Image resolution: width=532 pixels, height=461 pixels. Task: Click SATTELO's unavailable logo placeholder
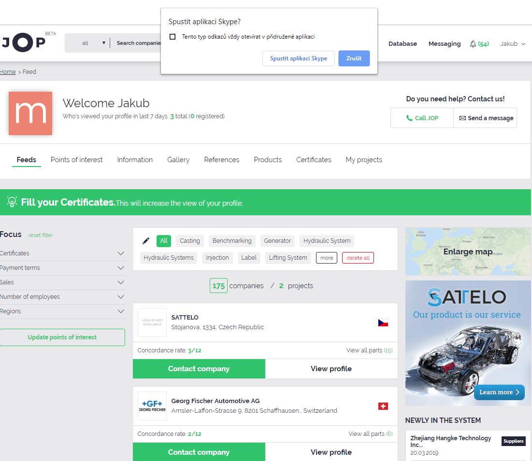152,322
